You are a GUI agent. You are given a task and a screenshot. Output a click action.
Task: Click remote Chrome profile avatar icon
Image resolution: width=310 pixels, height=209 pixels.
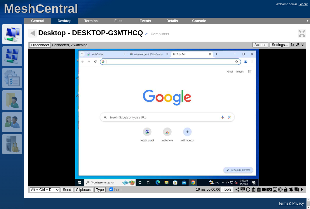tap(245, 62)
